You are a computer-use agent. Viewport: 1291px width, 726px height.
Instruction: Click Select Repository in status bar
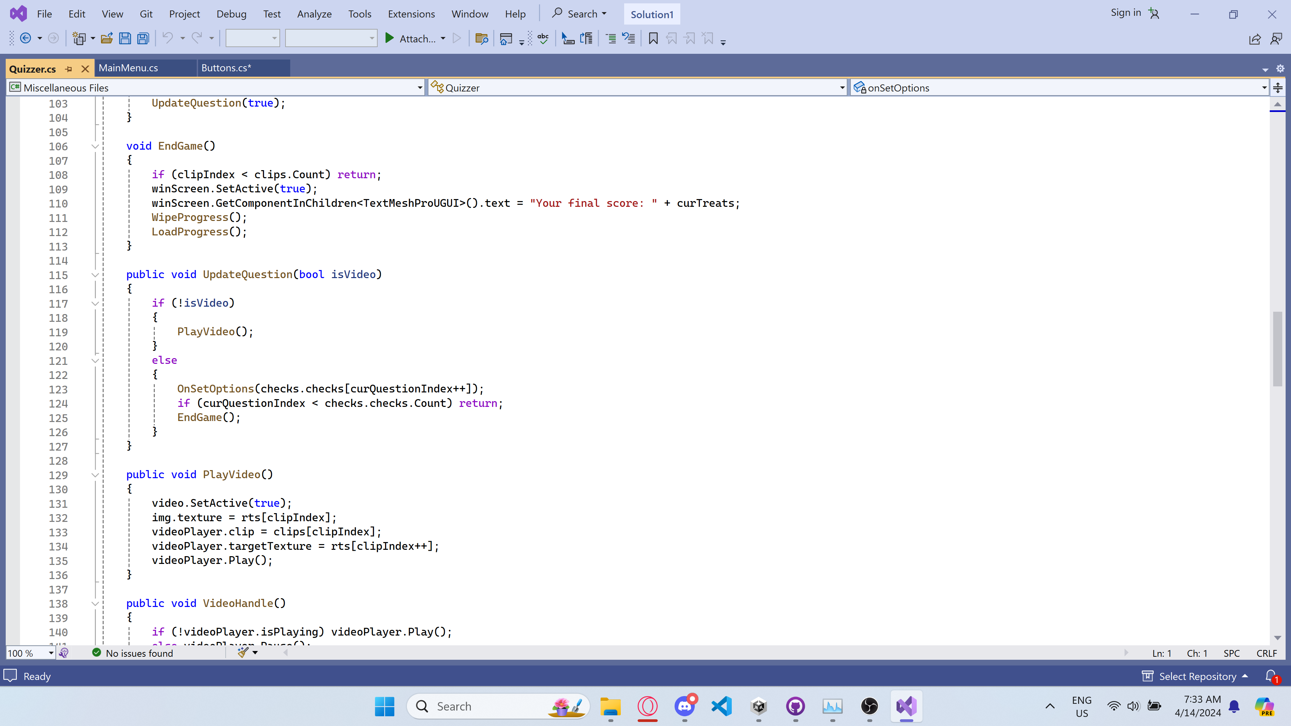pos(1197,676)
